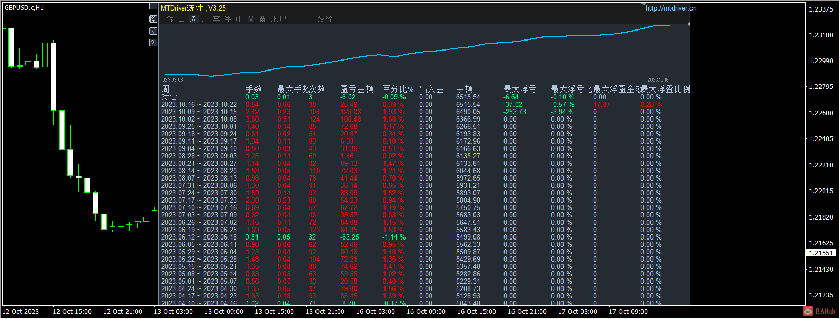This screenshot has width=840, height=319.
Task: Open the http://mtdriver.cn link
Action: (671, 8)
